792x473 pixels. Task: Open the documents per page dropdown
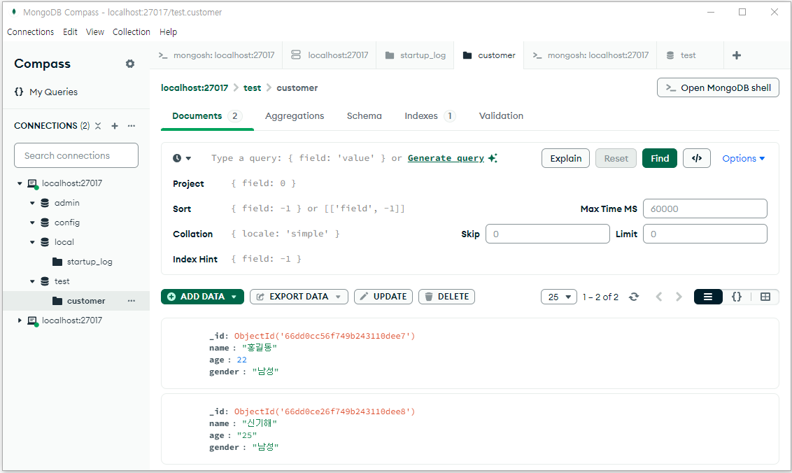pos(558,297)
